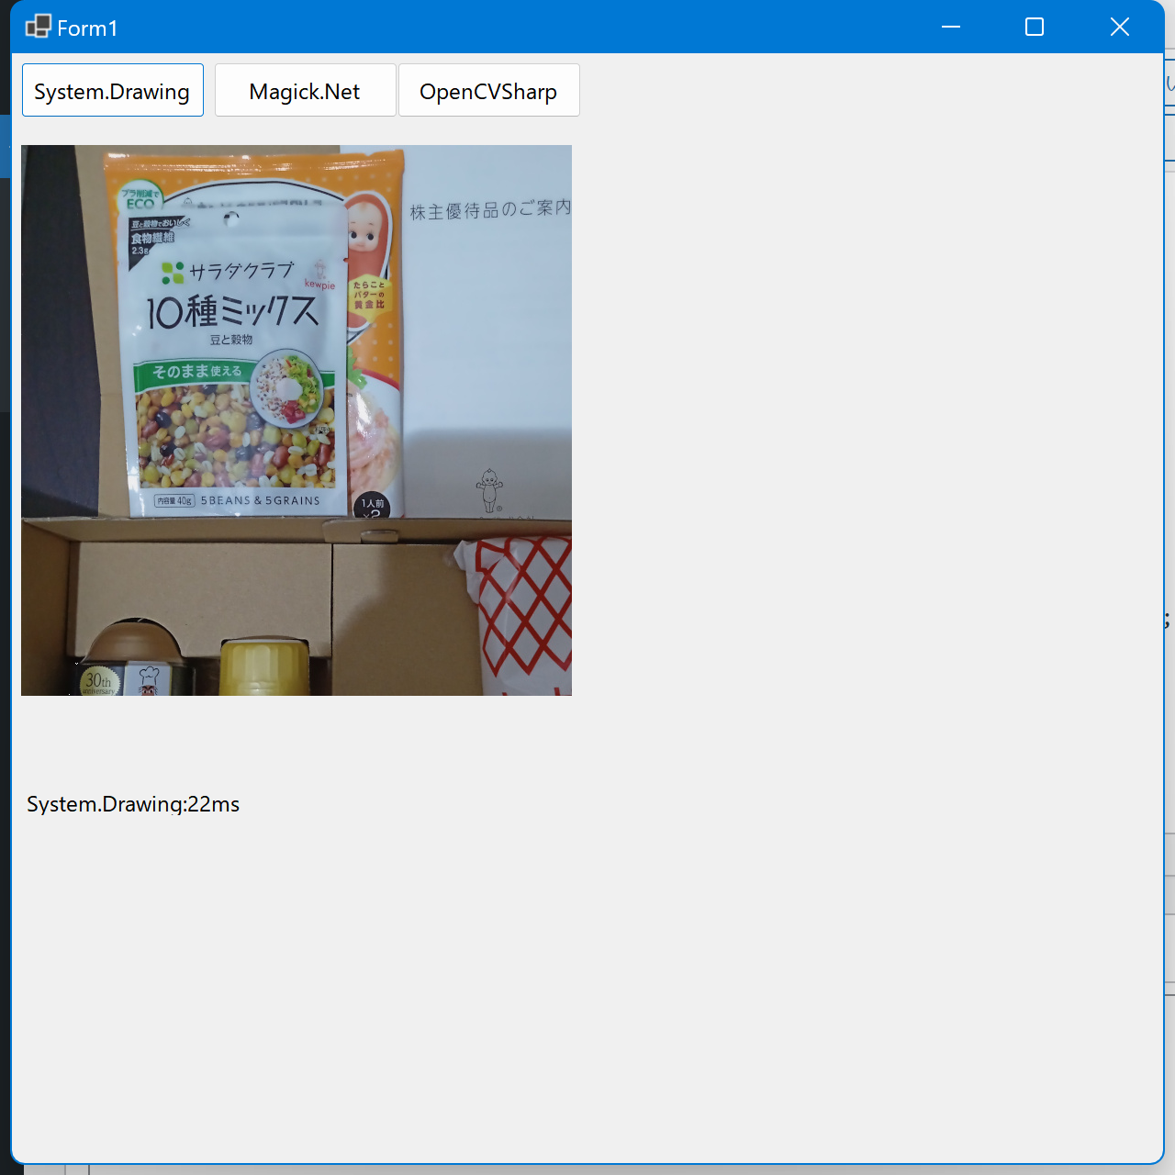The image size is (1175, 1175).
Task: Click the Form1 title text
Action: click(87, 28)
